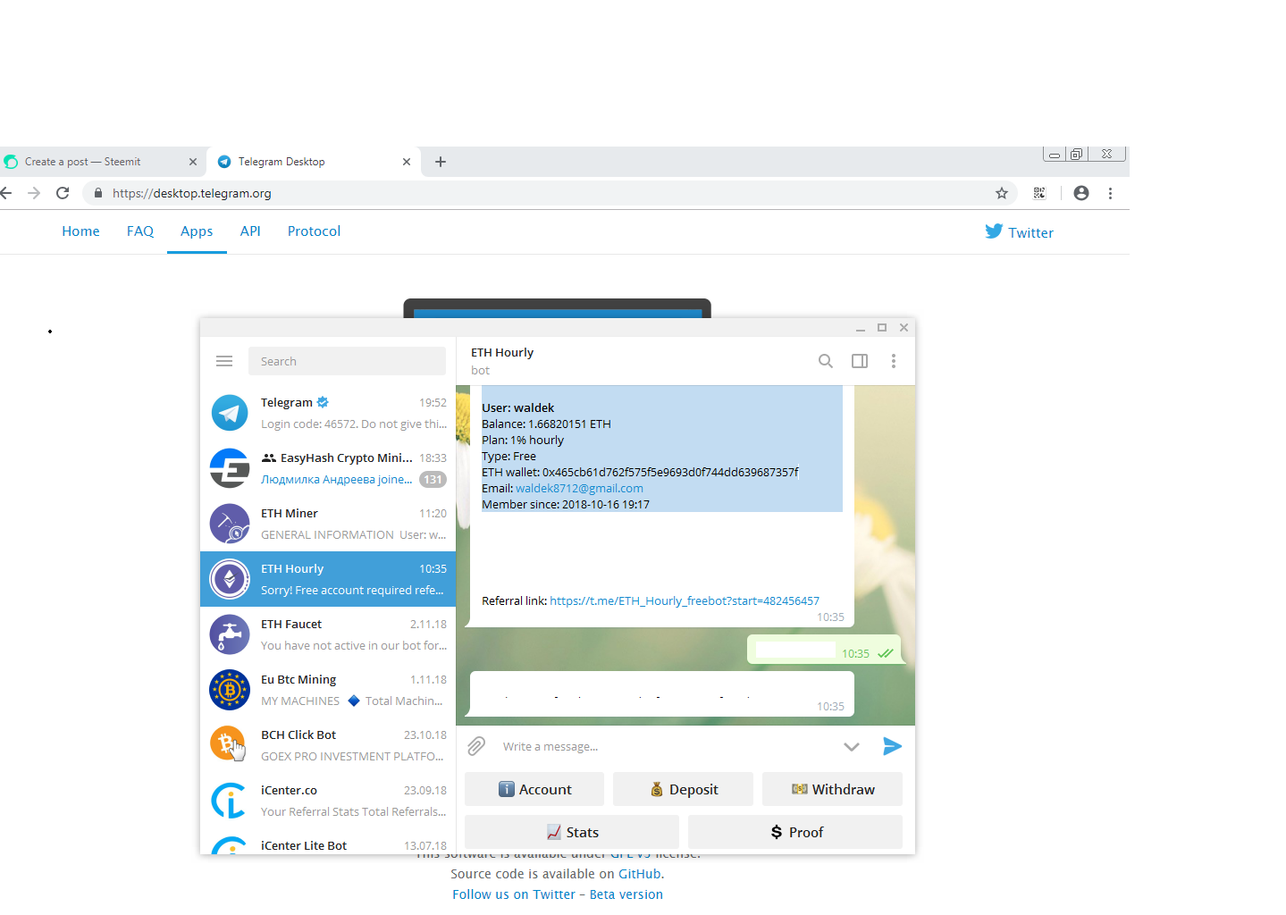Open the Beta version link
The height and width of the screenshot is (915, 1286).
click(x=626, y=894)
